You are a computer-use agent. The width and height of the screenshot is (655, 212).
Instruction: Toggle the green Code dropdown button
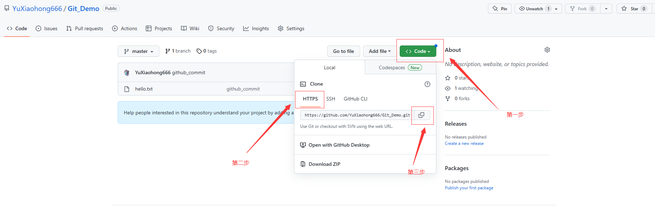(418, 51)
